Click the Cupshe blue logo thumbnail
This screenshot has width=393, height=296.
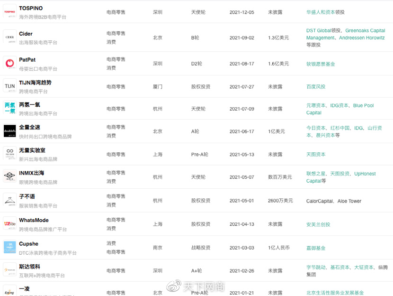coord(10,247)
